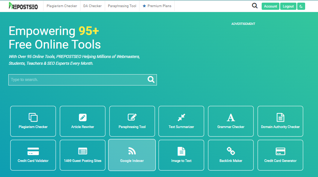Open DA Checker in top navigation
Image resolution: width=318 pixels, height=177 pixels.
(x=93, y=6)
